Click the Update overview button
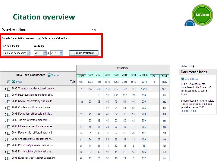Viewport: 217px width, 162px height. pyautogui.click(x=84, y=53)
